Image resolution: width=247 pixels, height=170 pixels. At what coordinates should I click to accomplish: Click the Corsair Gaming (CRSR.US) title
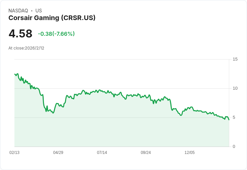coord(52,18)
